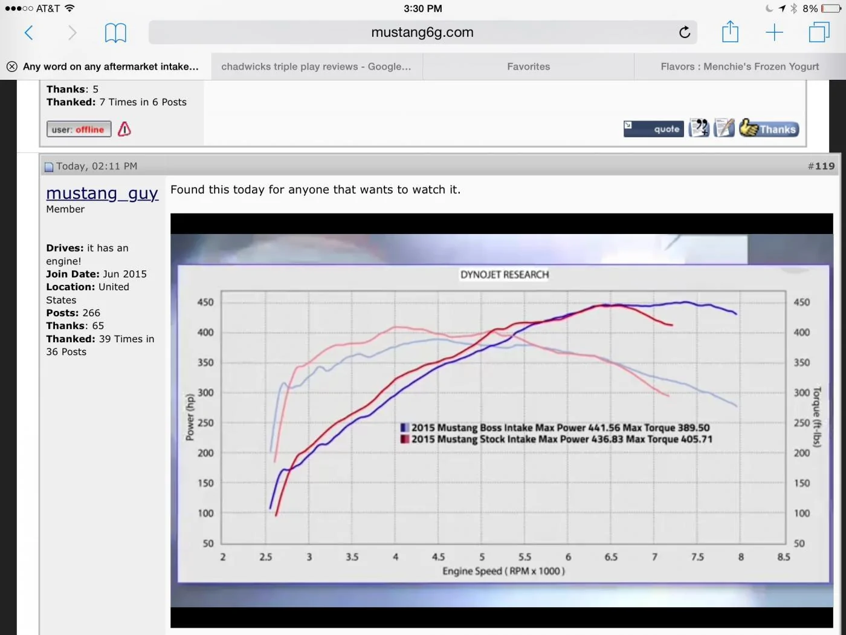Click the 'Join Date: Jun 2015' text
The width and height of the screenshot is (846, 635).
97,274
